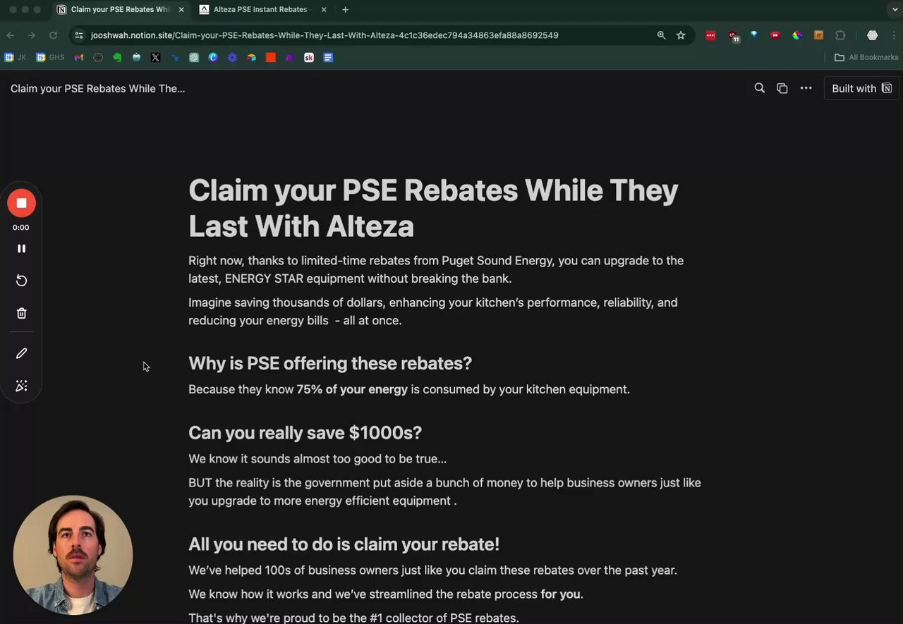
Task: Click the address bar URL
Action: [325, 35]
